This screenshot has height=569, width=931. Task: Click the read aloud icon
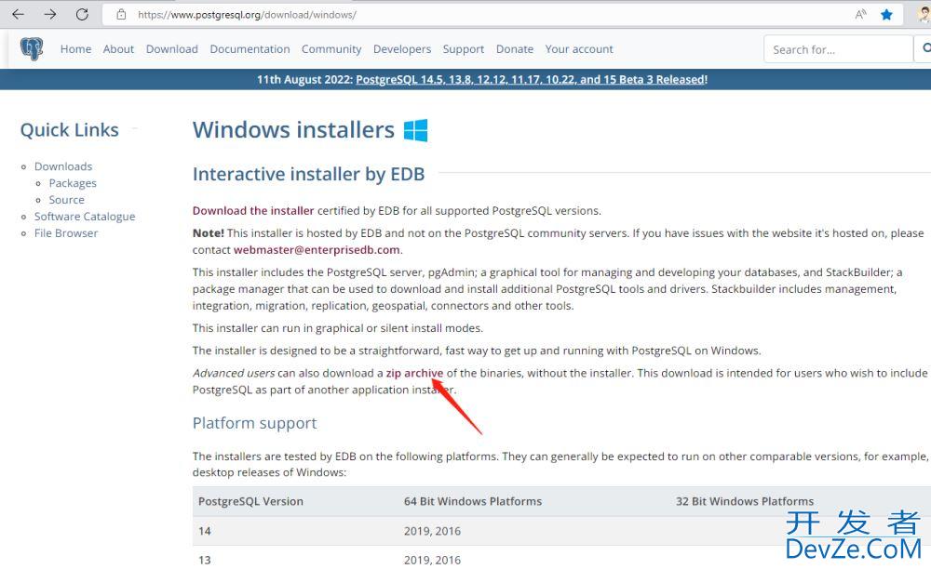(860, 14)
